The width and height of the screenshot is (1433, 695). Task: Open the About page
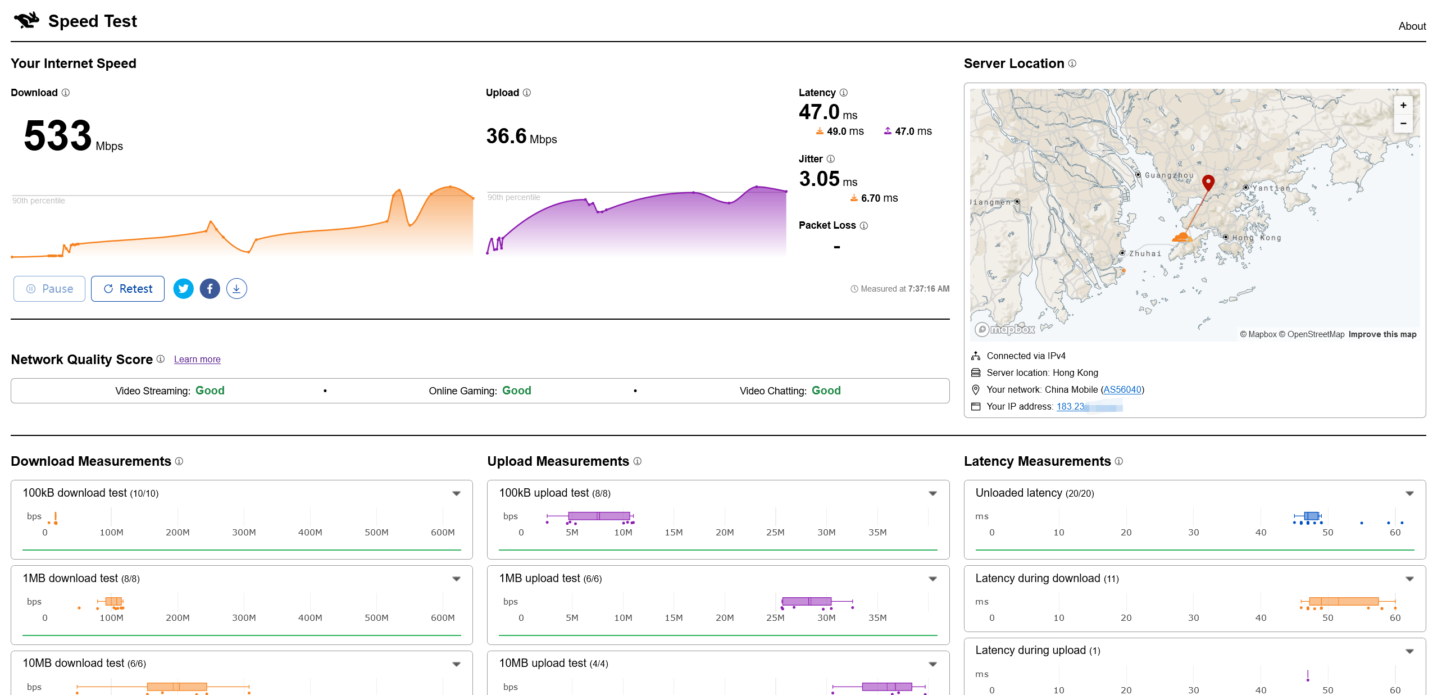1412,26
